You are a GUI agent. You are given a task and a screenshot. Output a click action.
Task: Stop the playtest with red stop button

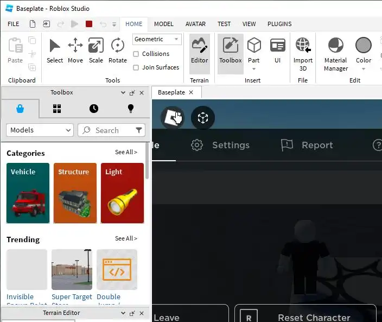click(89, 24)
